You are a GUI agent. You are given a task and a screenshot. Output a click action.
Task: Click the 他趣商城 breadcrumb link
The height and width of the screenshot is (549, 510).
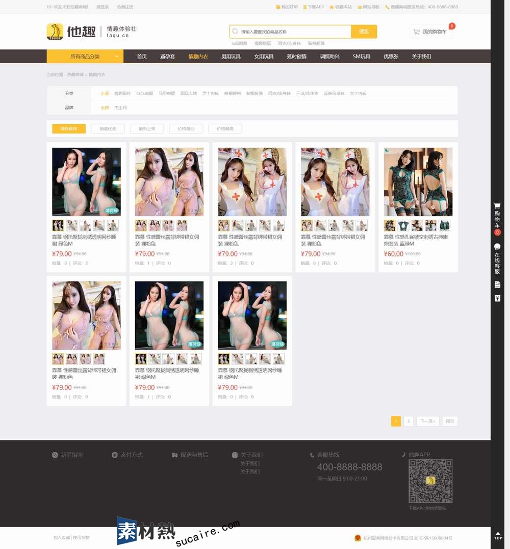tap(75, 74)
